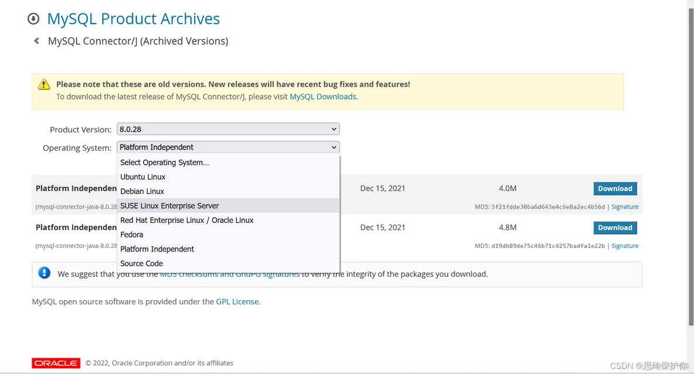Select Debian Linux from the list
This screenshot has height=374, width=694.
point(229,191)
